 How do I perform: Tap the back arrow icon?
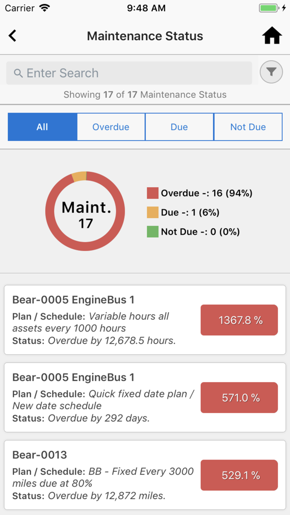tap(13, 36)
